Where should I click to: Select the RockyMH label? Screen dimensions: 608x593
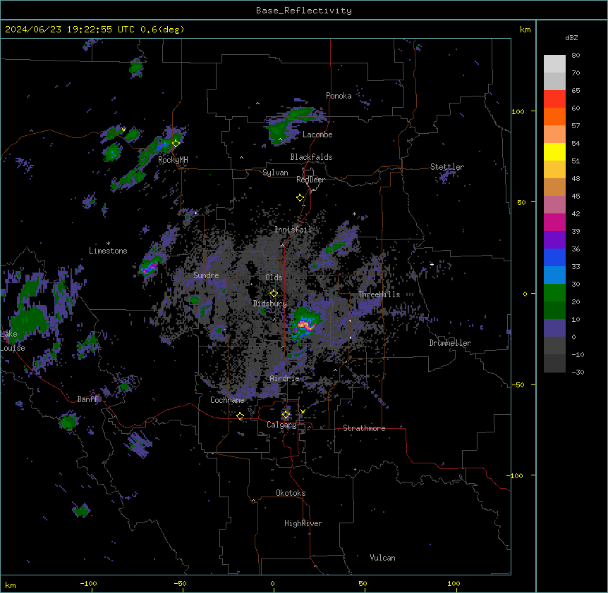(x=173, y=159)
